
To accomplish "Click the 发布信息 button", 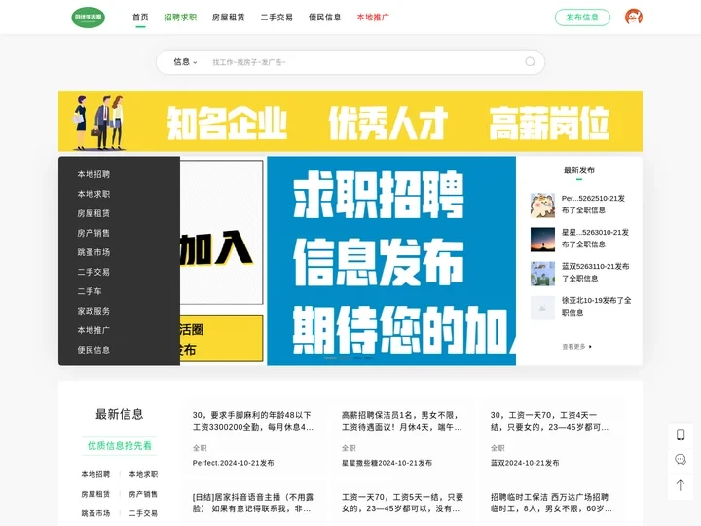I will (x=582, y=17).
